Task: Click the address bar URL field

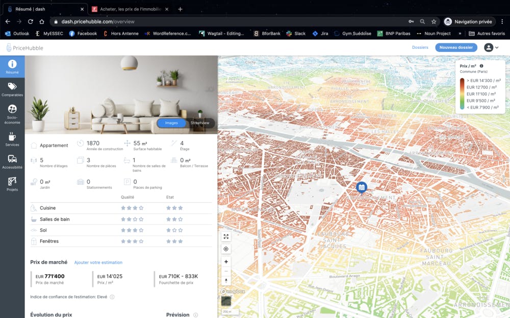Action: pos(227,21)
